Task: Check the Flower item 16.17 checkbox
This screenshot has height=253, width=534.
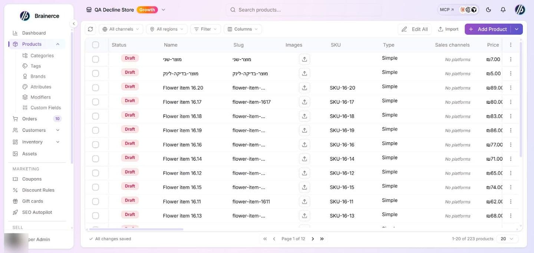Action: pyautogui.click(x=96, y=102)
